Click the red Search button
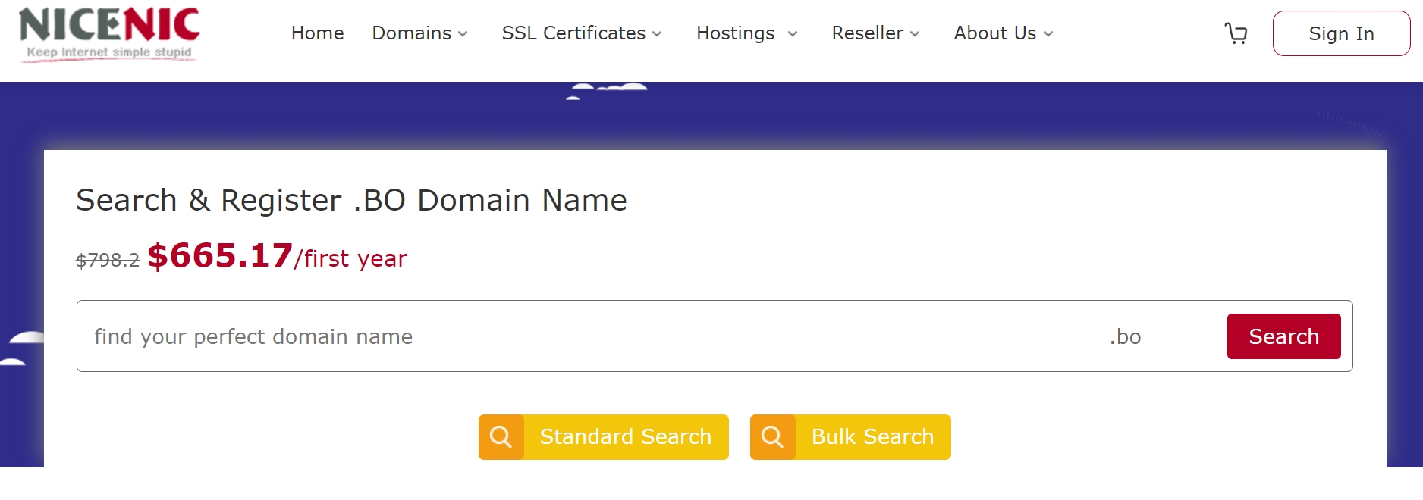Viewport: 1423px width, 500px height. pyautogui.click(x=1283, y=336)
